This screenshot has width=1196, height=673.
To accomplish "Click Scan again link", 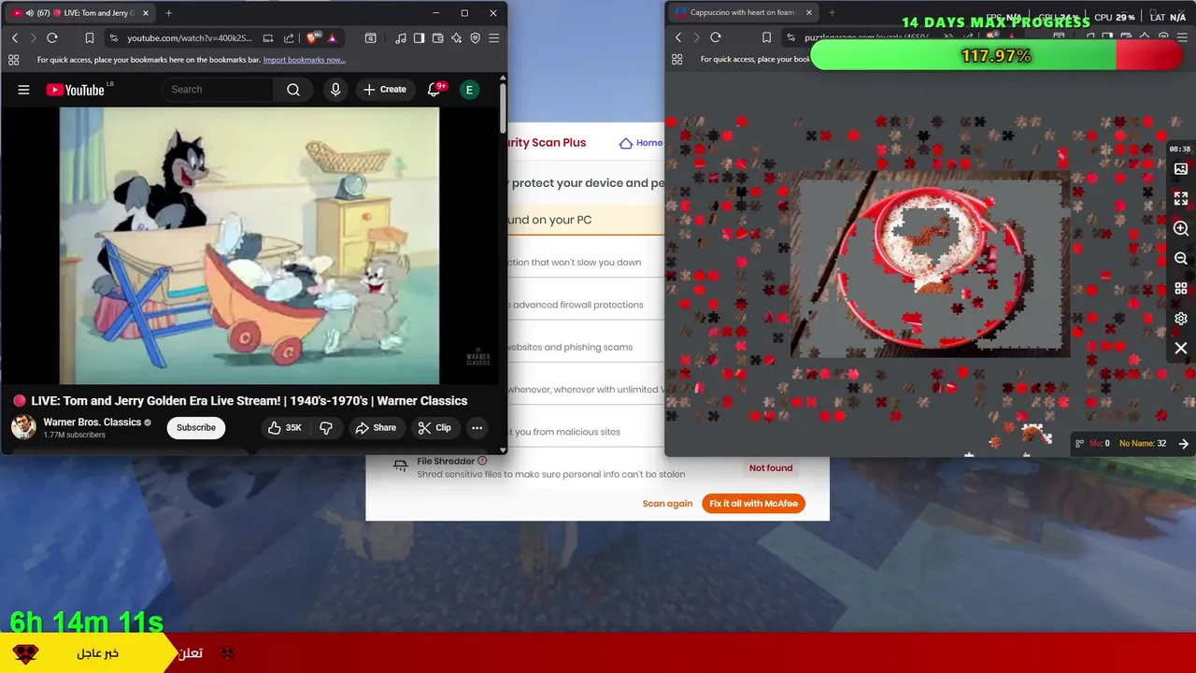I will 667,504.
